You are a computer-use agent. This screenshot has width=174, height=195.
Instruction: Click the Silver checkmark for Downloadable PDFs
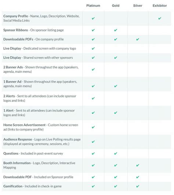coord(138,39)
